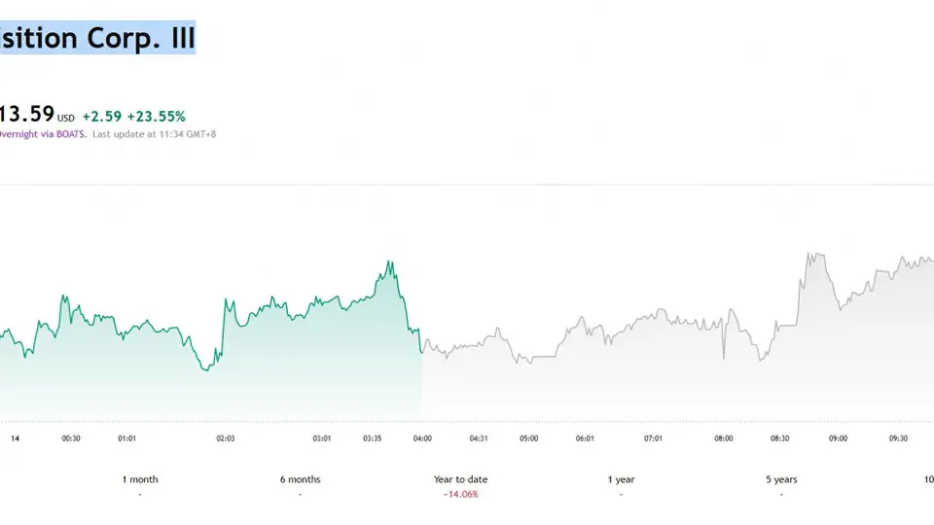Select the 5 years performance range

click(781, 479)
